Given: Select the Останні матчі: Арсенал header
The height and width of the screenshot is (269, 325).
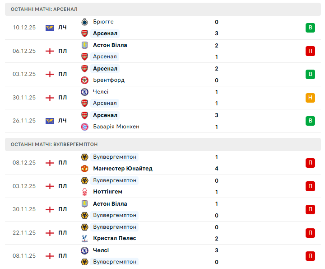Looking at the screenshot, I should pyautogui.click(x=44, y=9).
